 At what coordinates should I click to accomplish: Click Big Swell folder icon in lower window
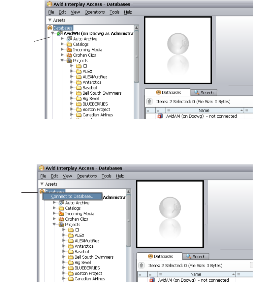pyautogui.click(x=71, y=263)
